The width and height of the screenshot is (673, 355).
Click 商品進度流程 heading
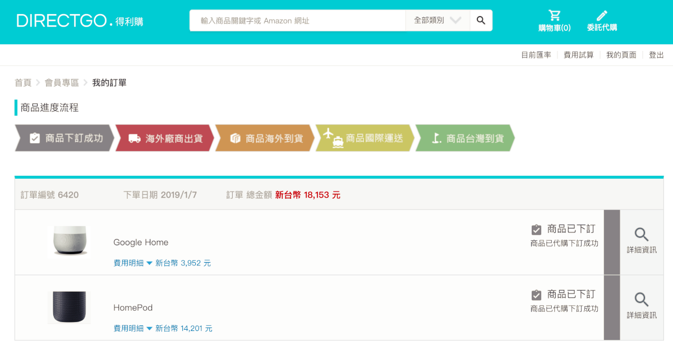49,108
